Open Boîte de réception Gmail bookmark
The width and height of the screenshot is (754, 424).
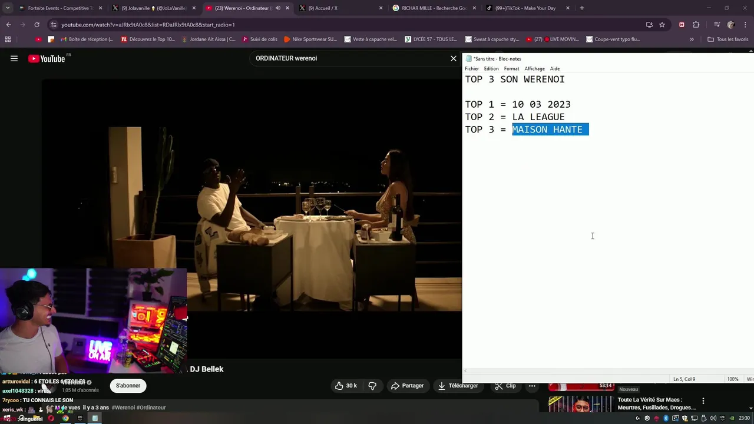(x=87, y=39)
